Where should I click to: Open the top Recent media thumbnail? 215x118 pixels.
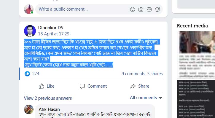(x=196, y=53)
